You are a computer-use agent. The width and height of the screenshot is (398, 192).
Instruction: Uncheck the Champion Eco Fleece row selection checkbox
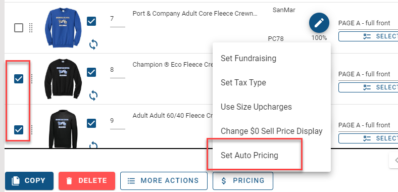(19, 79)
